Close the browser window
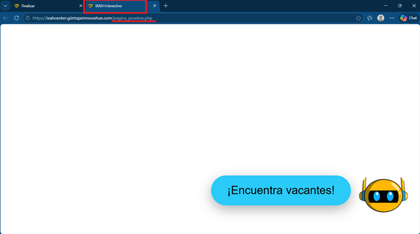 (x=414, y=6)
